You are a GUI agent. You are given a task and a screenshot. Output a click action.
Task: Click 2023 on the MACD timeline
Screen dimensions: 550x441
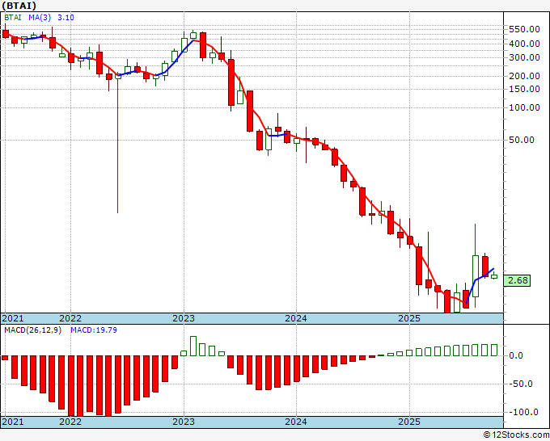[184, 422]
